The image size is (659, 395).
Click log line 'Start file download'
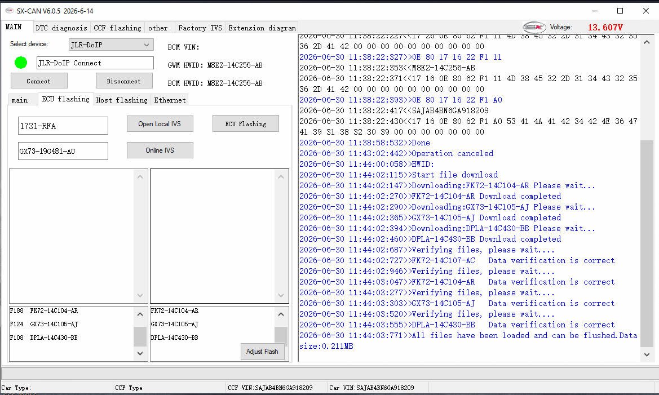(x=399, y=175)
